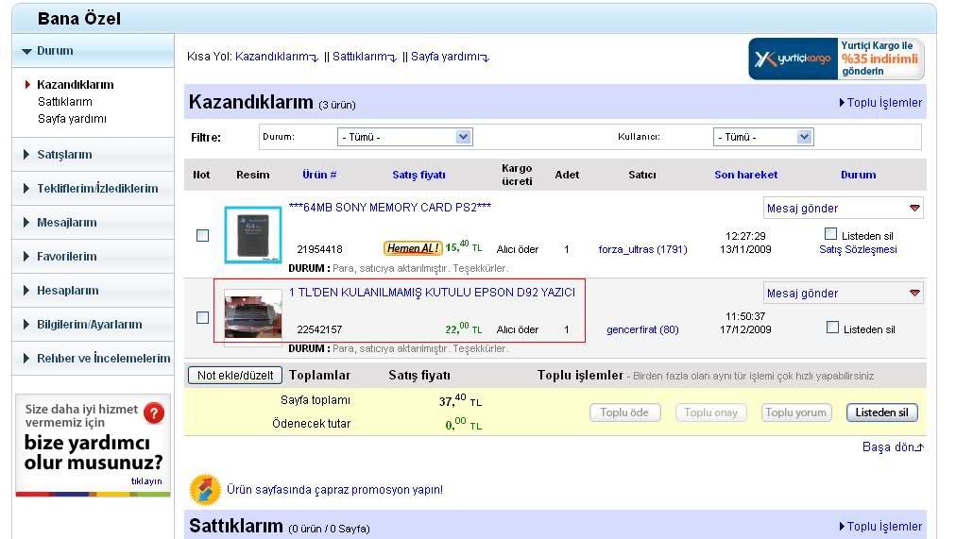956x539 pixels.
Task: Select Sattıklarım in the sidebar
Action: pyautogui.click(x=64, y=102)
